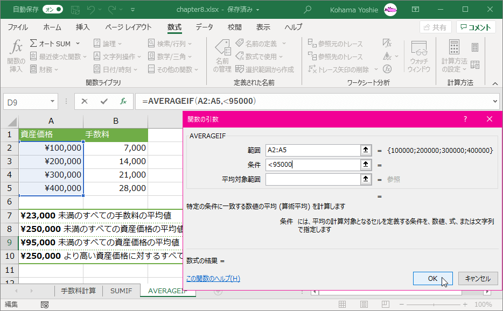The height and width of the screenshot is (311, 503).
Task: Click 参照元のトレース Trace Precedents
Action: [335, 44]
